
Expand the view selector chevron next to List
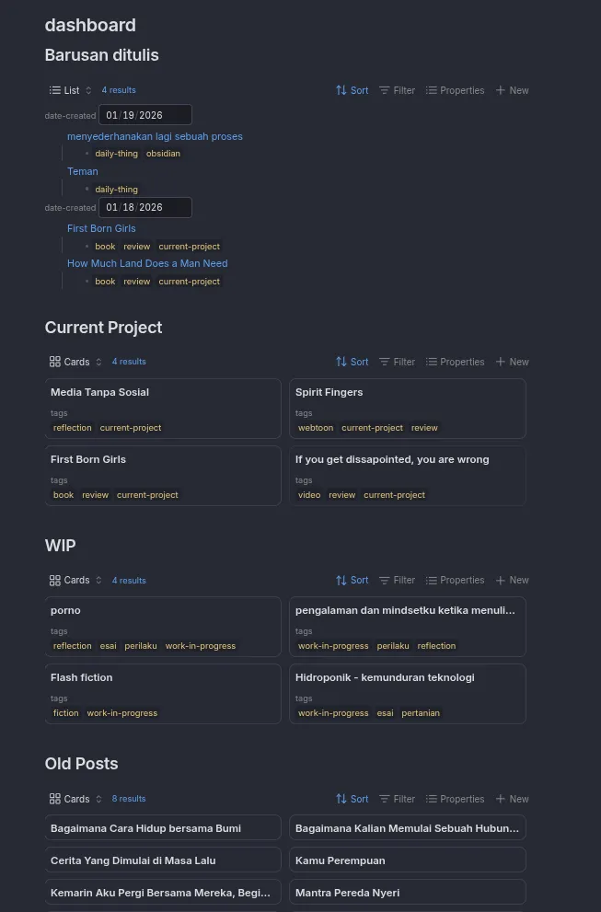tap(88, 90)
